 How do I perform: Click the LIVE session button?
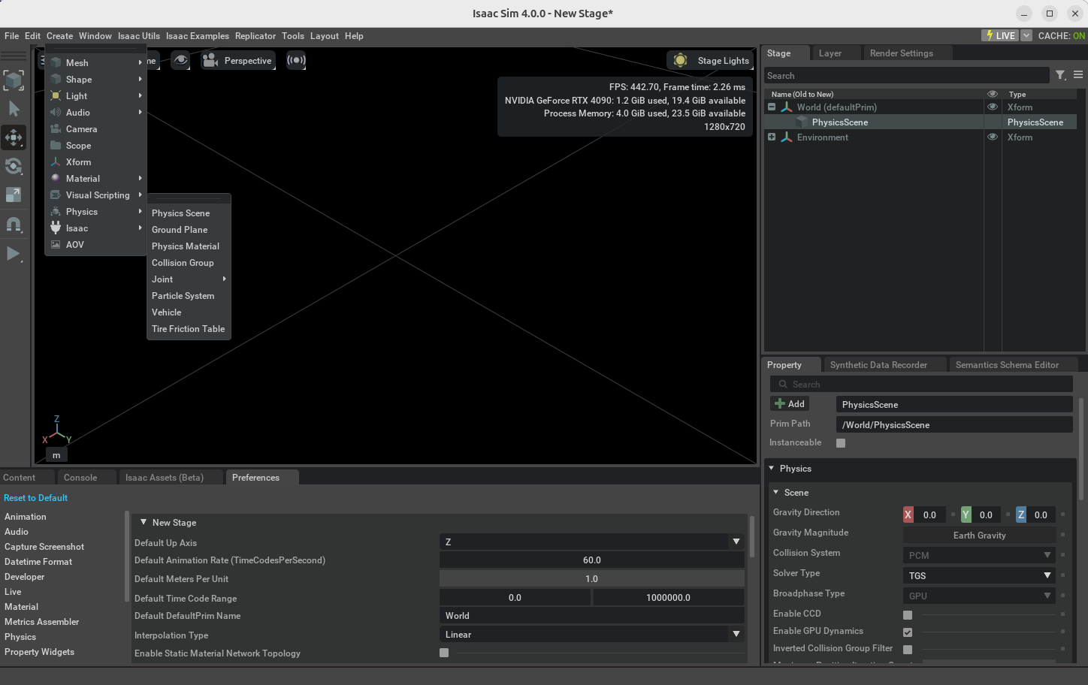[x=1000, y=35]
